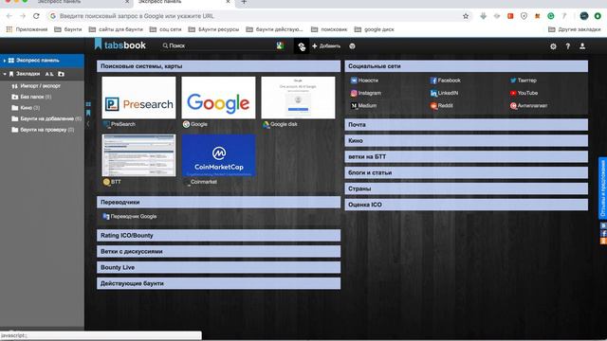
Task: Click the edit mode hand icon in toolbar
Action: [x=302, y=46]
